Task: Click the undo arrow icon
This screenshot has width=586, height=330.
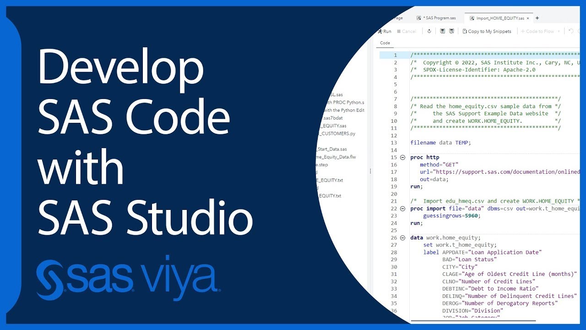Action: click(571, 31)
